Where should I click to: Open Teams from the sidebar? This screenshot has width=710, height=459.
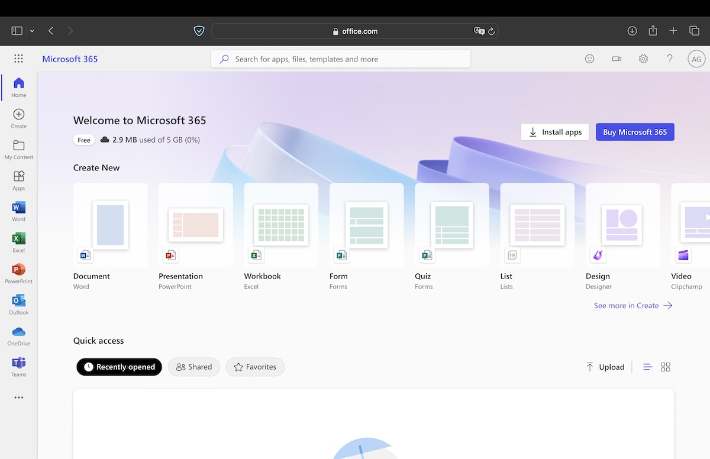tap(19, 367)
